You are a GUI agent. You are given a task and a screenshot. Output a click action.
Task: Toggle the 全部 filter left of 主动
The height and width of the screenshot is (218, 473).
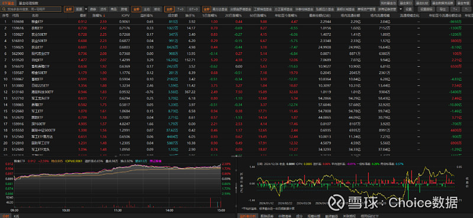pyautogui.click(x=136, y=9)
